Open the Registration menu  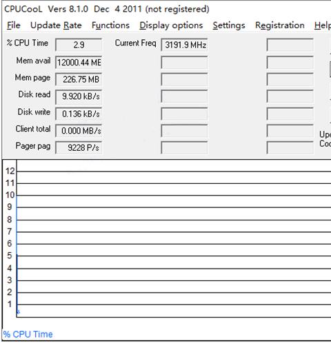pos(280,25)
